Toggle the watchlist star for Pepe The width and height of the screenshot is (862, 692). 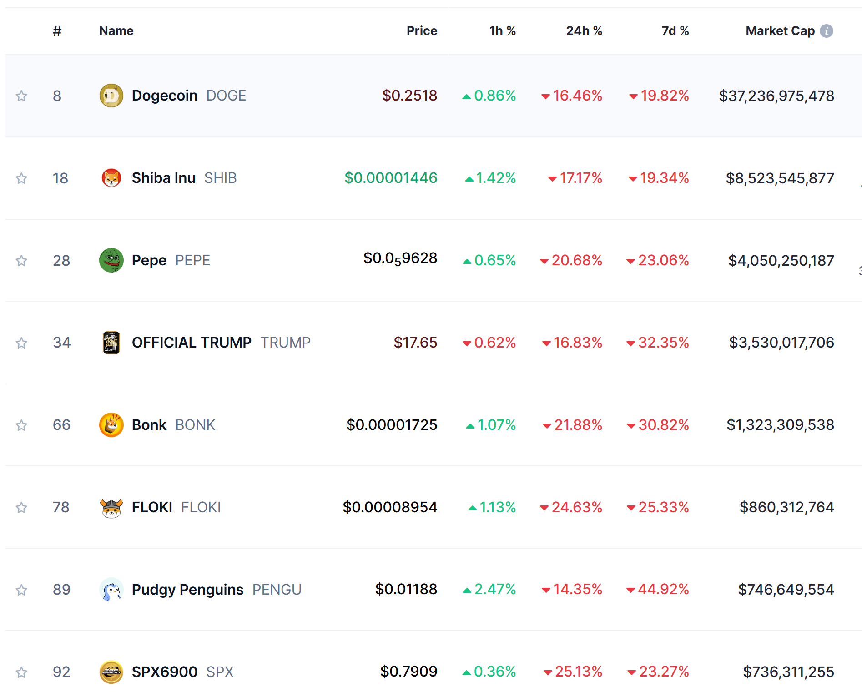coord(21,260)
